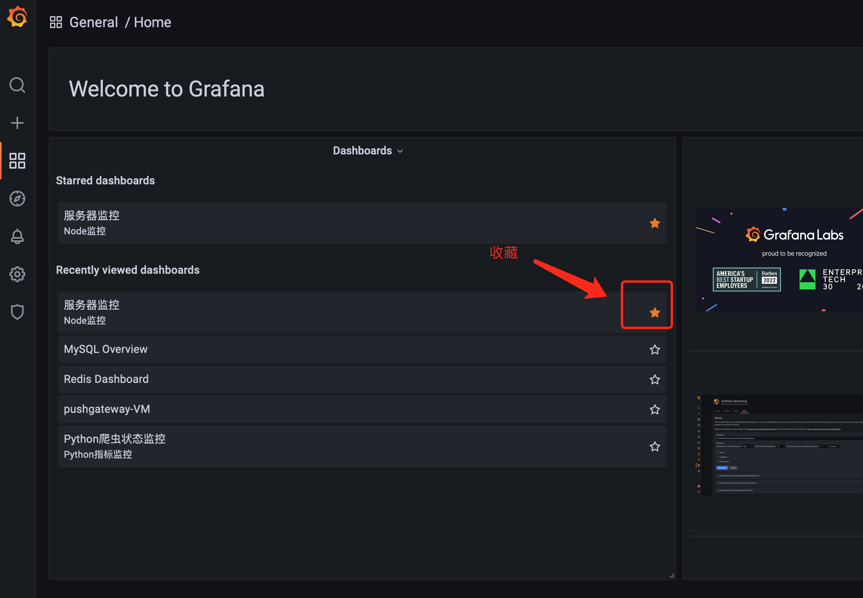Star the MySQL Overview dashboard
Image resolution: width=863 pixels, height=598 pixels.
pyautogui.click(x=655, y=349)
